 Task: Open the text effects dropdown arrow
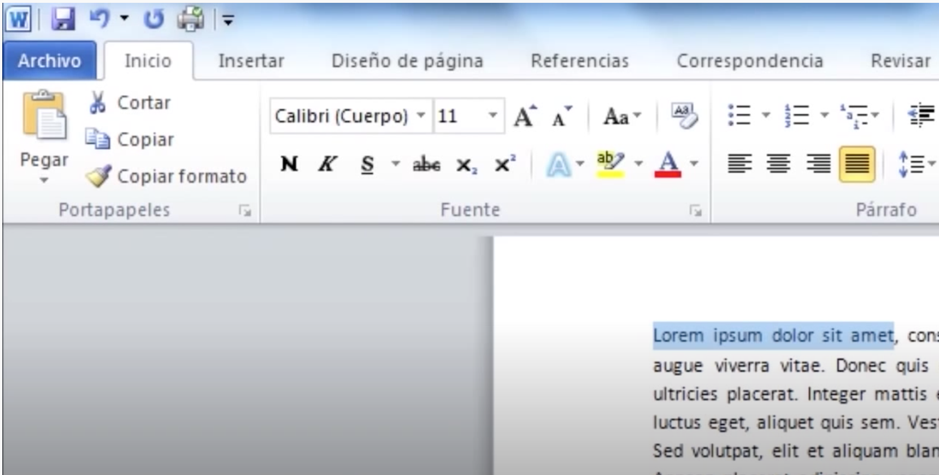pyautogui.click(x=580, y=164)
